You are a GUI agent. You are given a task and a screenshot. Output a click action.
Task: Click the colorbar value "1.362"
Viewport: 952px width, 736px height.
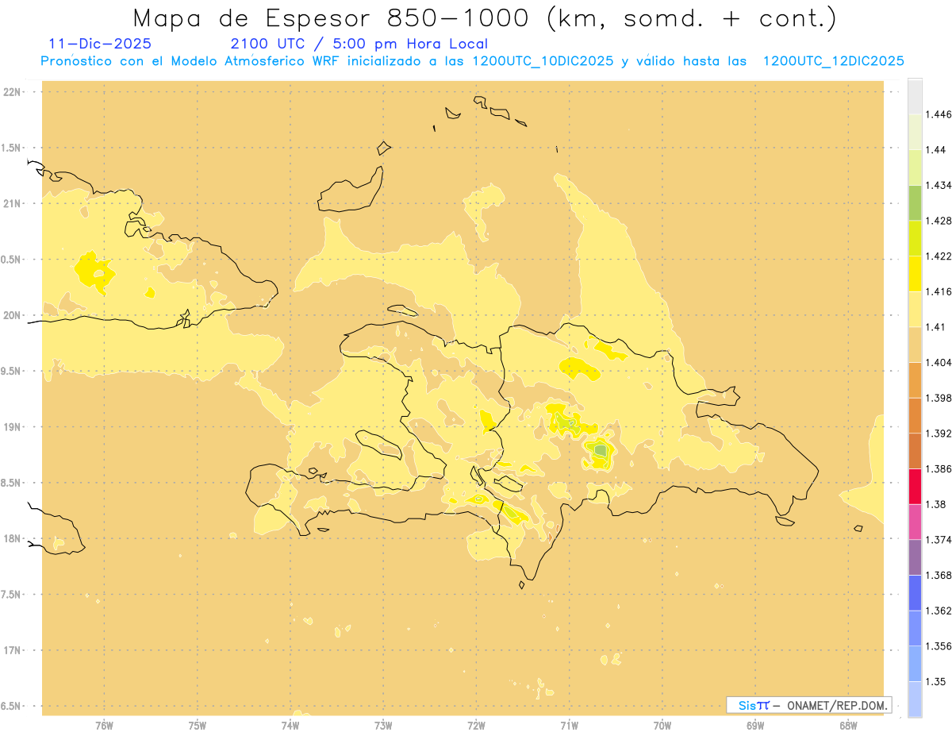[x=939, y=611]
